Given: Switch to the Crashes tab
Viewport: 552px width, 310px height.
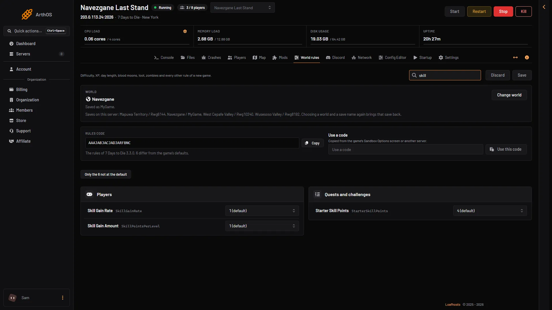Looking at the screenshot, I should pos(211,57).
